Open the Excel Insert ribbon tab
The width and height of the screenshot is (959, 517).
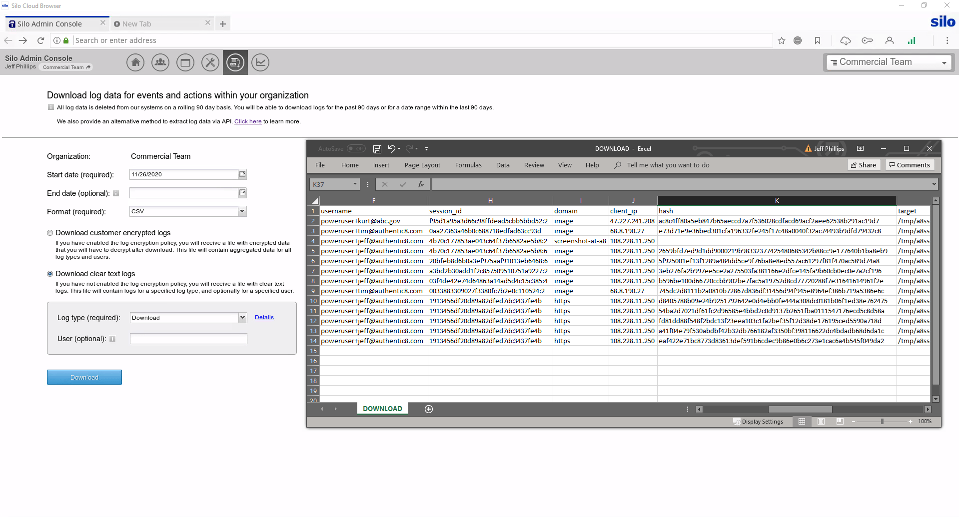coord(381,165)
